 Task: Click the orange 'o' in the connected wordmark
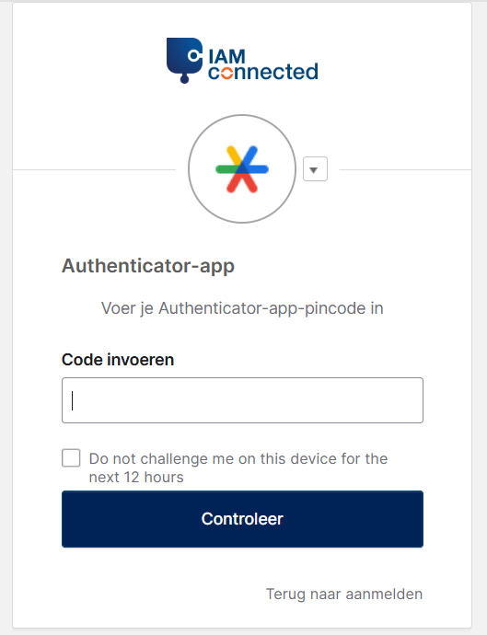click(x=227, y=73)
